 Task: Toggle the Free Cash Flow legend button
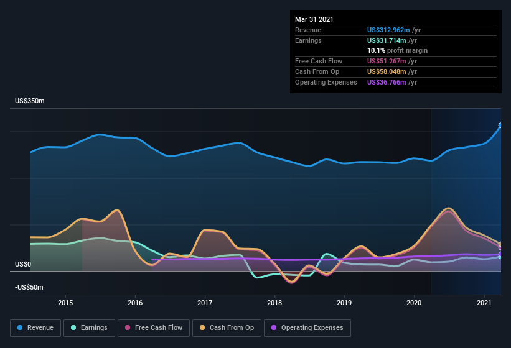[x=154, y=328]
